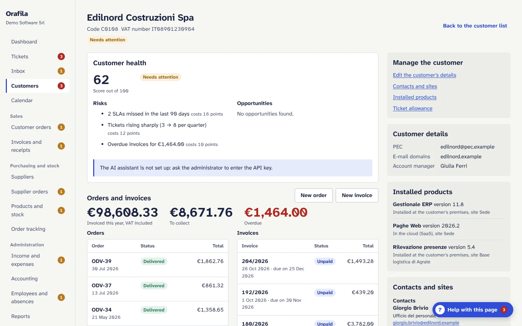Select Calendar from the sidebar
The image size is (522, 326).
tap(37, 100)
